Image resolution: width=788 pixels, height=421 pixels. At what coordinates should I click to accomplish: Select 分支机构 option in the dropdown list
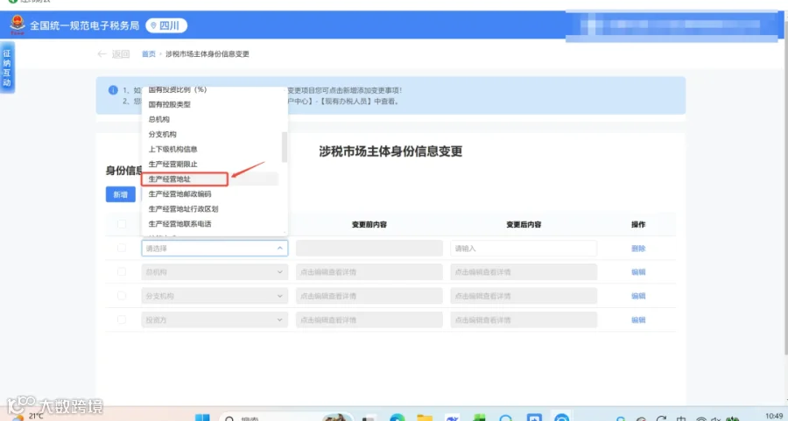(162, 134)
